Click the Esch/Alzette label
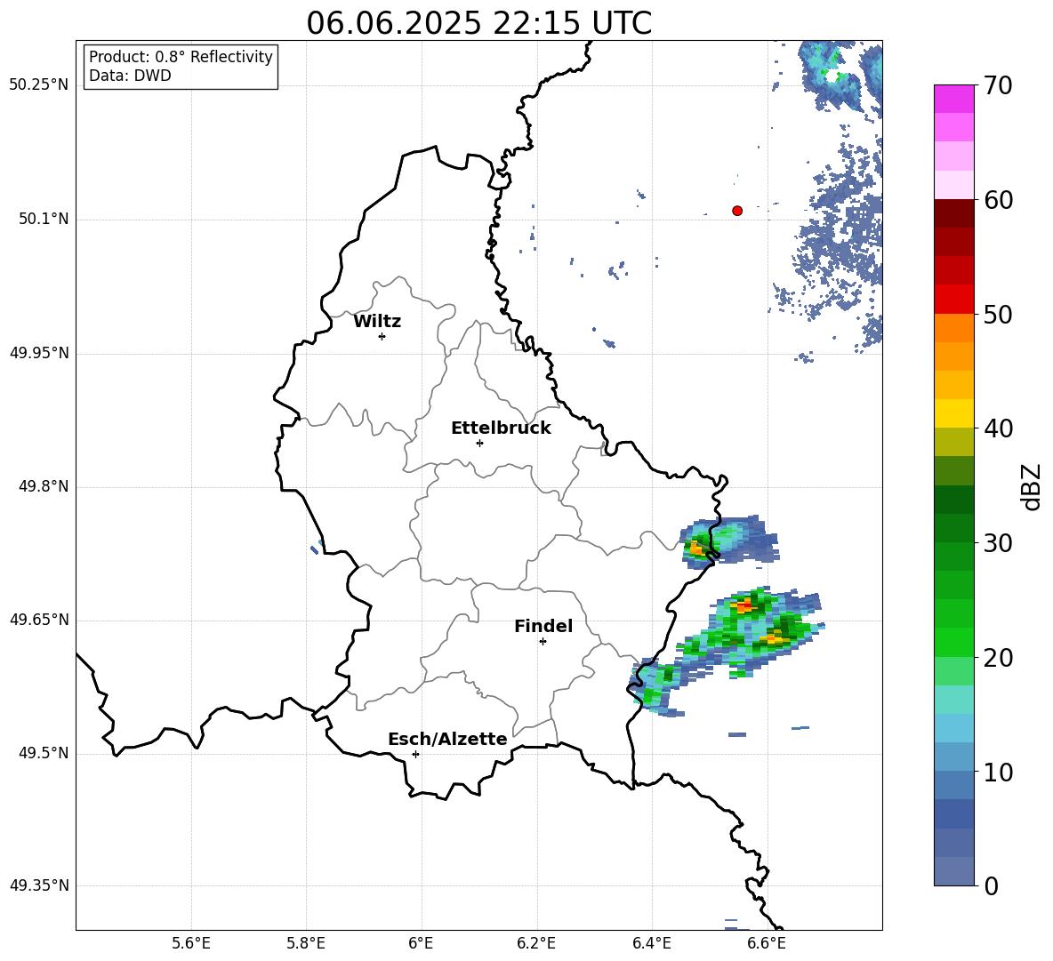This screenshot has width=1053, height=961. point(447,739)
